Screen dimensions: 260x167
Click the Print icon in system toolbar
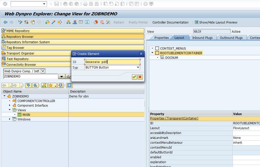(85, 4)
